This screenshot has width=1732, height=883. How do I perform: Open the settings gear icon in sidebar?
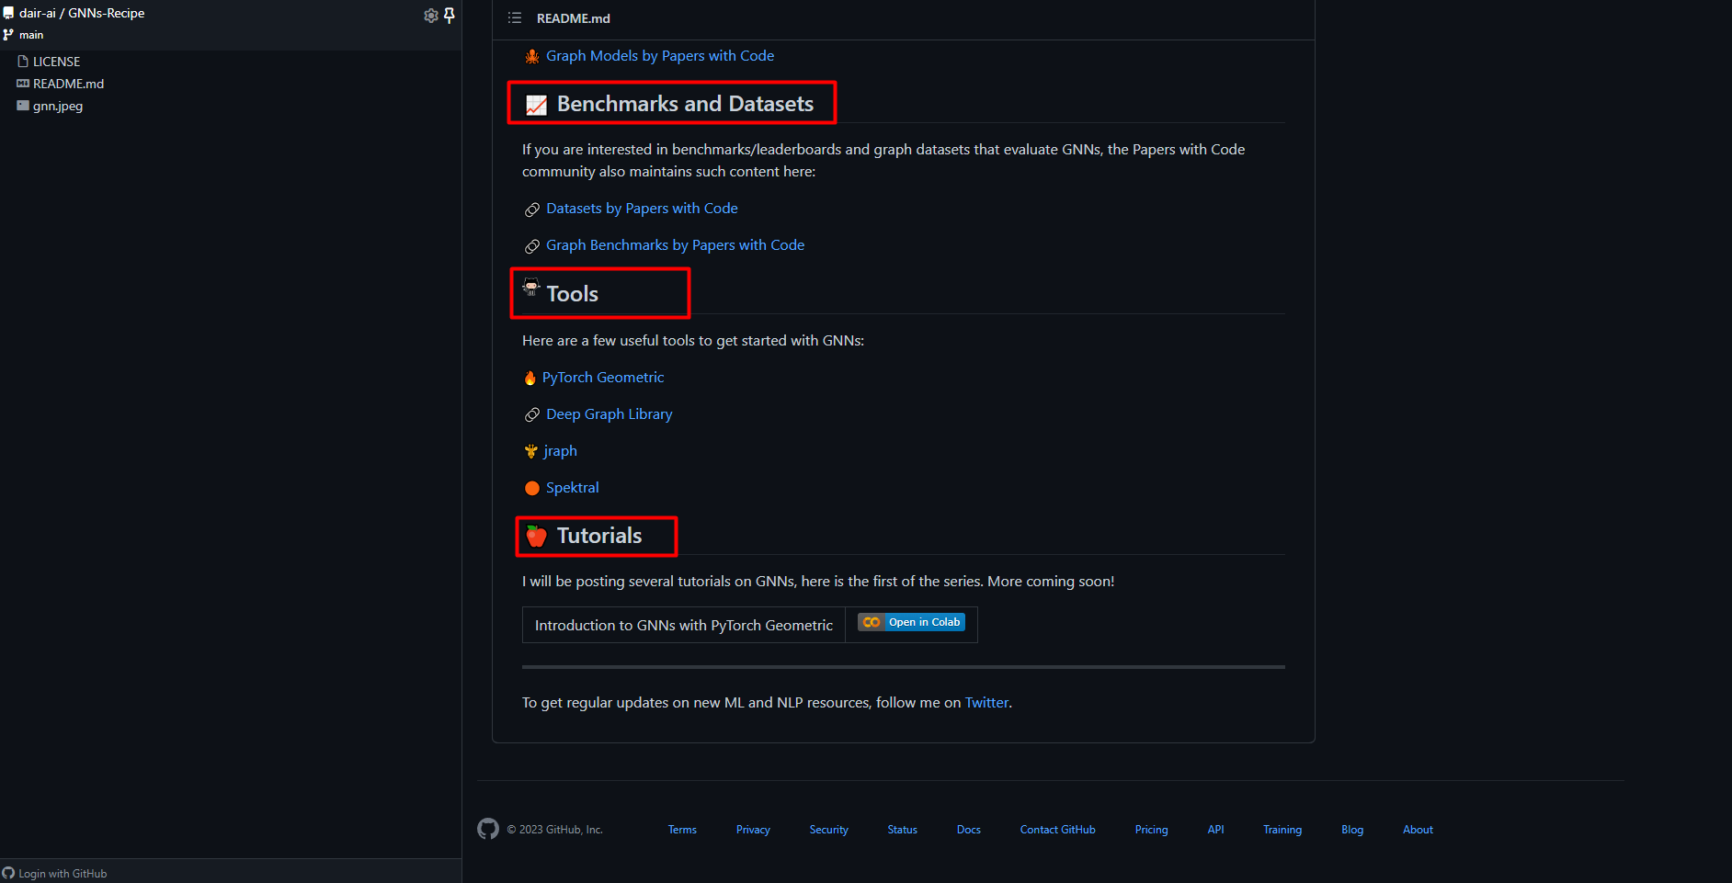click(430, 16)
